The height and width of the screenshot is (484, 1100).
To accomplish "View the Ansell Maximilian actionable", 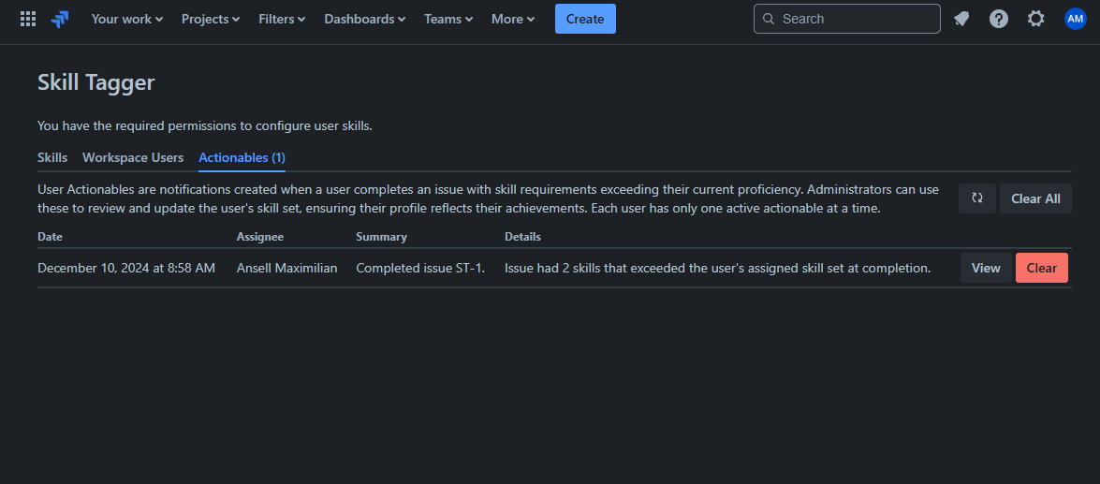I will tap(985, 268).
